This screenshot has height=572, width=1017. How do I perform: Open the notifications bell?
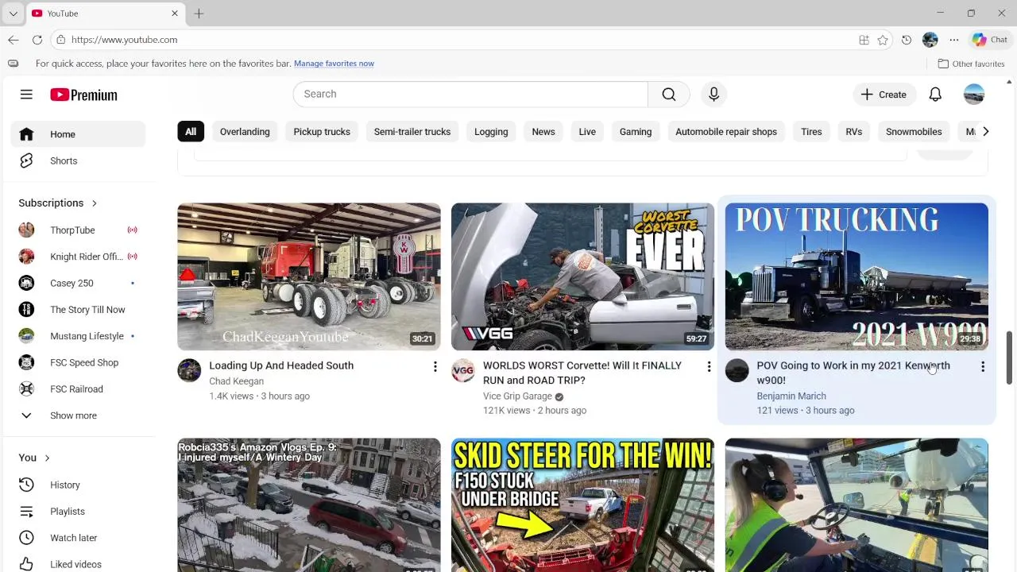click(x=935, y=95)
